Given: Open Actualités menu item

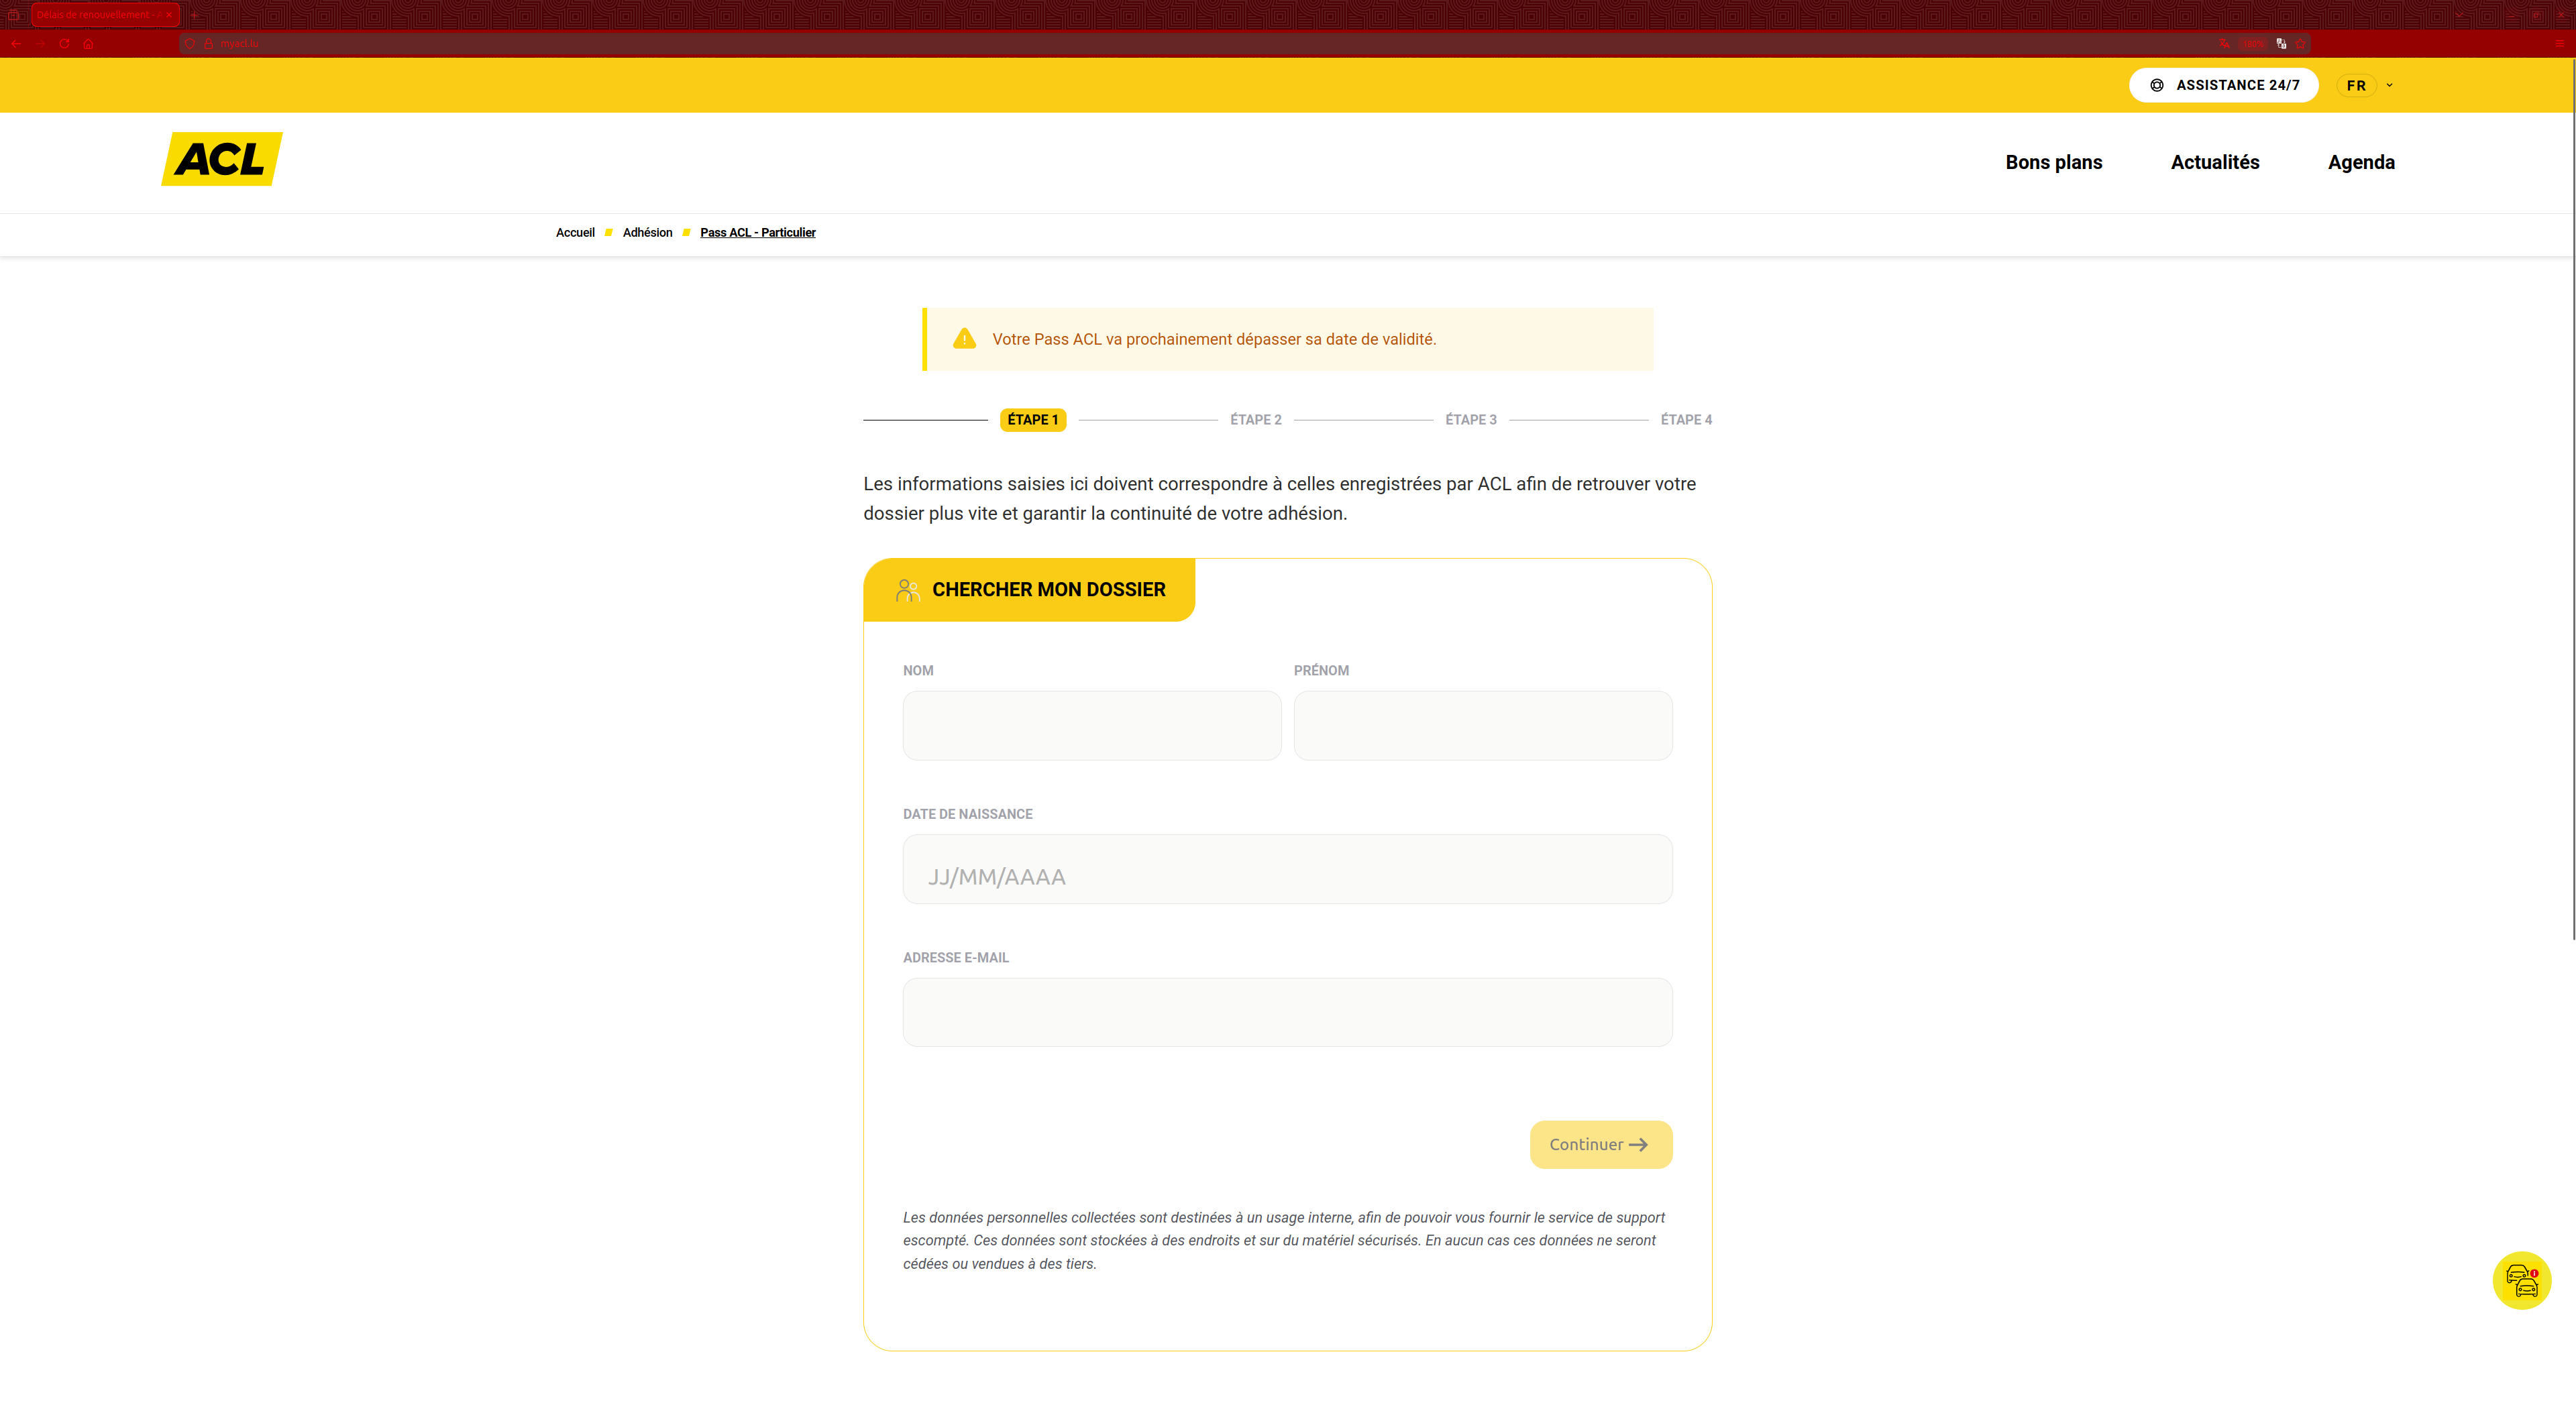Looking at the screenshot, I should (2214, 162).
